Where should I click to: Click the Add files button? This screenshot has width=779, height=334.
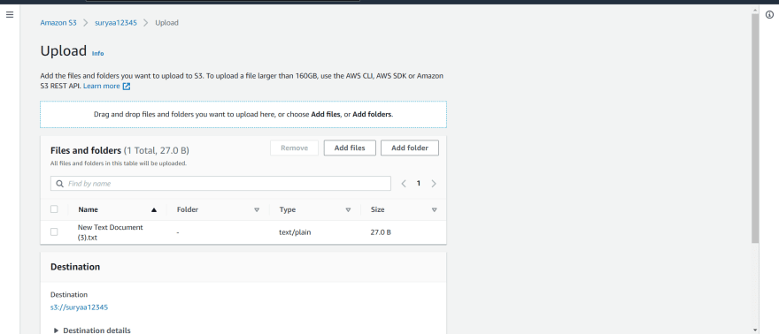350,148
